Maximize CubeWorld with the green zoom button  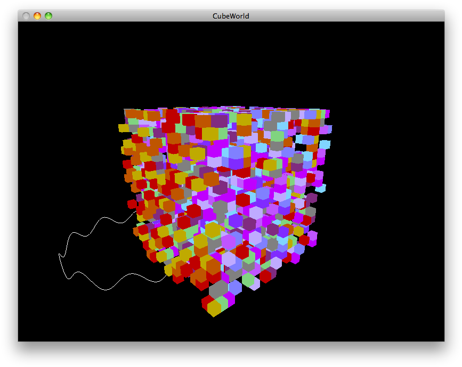pyautogui.click(x=48, y=16)
